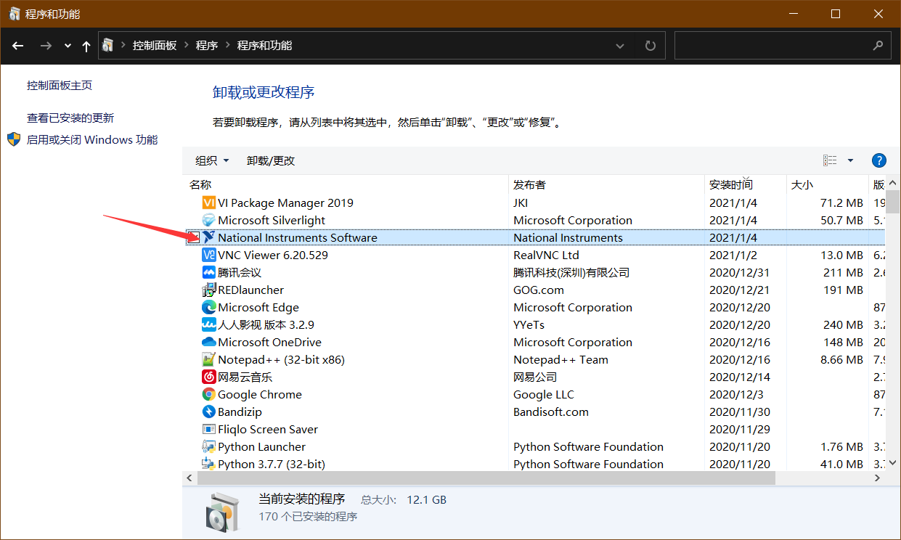Click the size value 8.66 MB
The height and width of the screenshot is (540, 901).
pos(841,359)
